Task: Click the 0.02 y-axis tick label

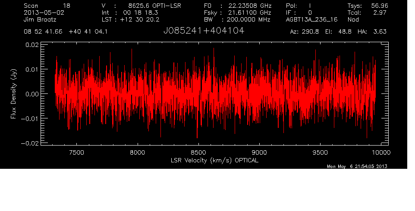Action: point(32,45)
